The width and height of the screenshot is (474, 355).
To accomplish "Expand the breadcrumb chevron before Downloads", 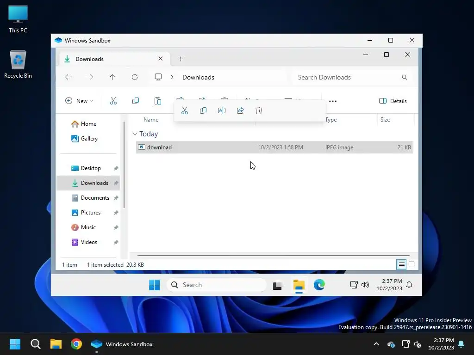I will point(172,77).
